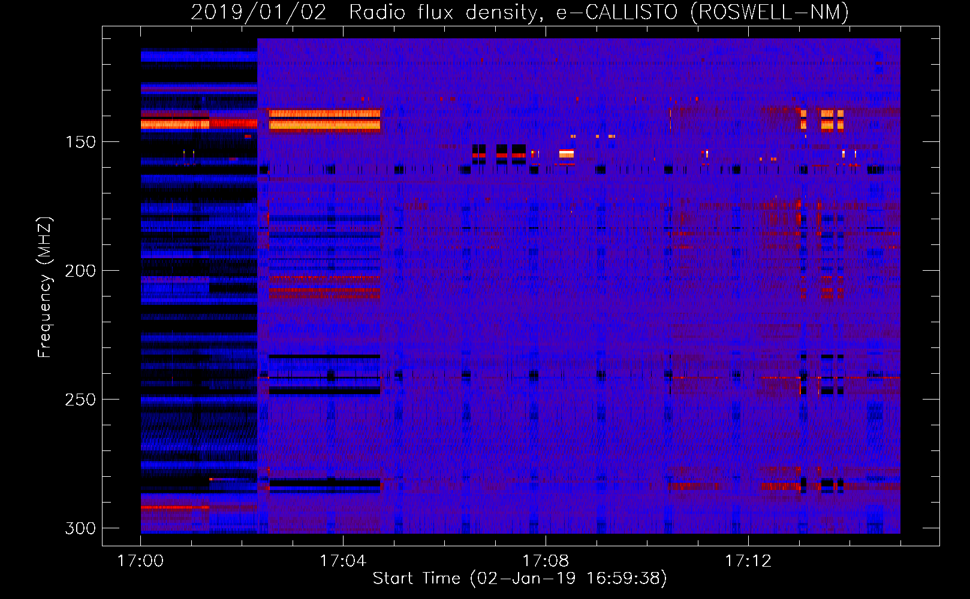Click the 17:08 time tick label
This screenshot has width=970, height=599.
[546, 561]
